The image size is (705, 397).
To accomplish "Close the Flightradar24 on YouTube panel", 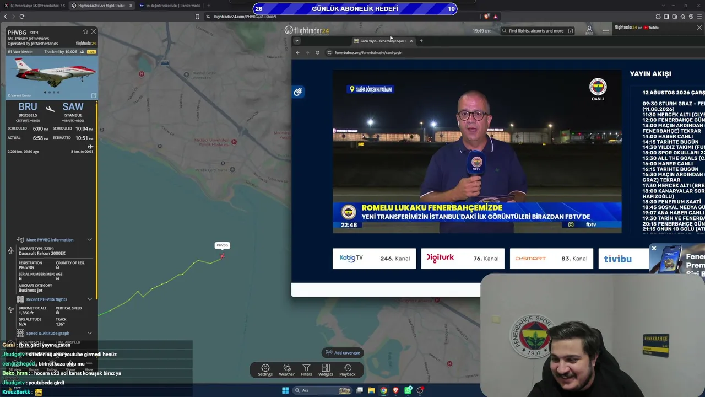I will (699, 28).
